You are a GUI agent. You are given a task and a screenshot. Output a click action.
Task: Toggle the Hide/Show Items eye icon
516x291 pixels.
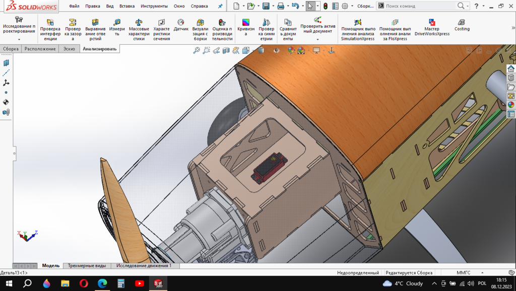[276, 50]
